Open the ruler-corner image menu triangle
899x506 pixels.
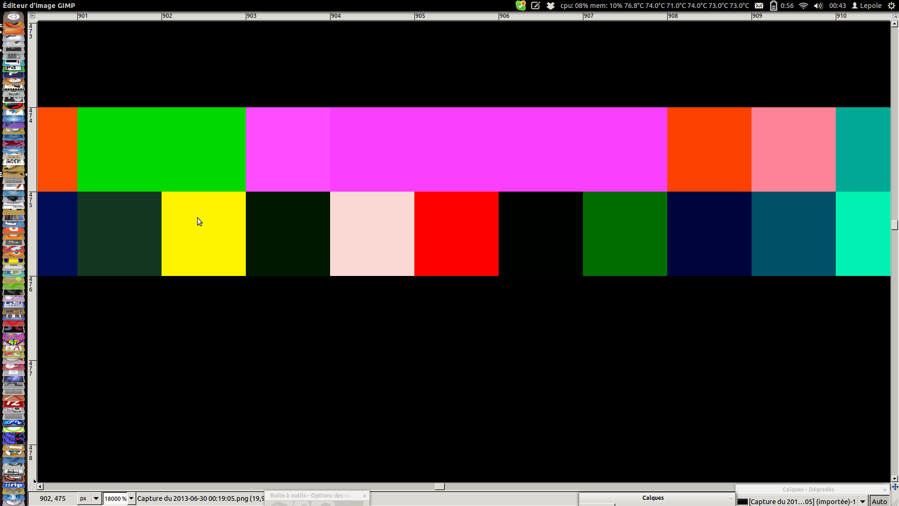tap(32, 15)
